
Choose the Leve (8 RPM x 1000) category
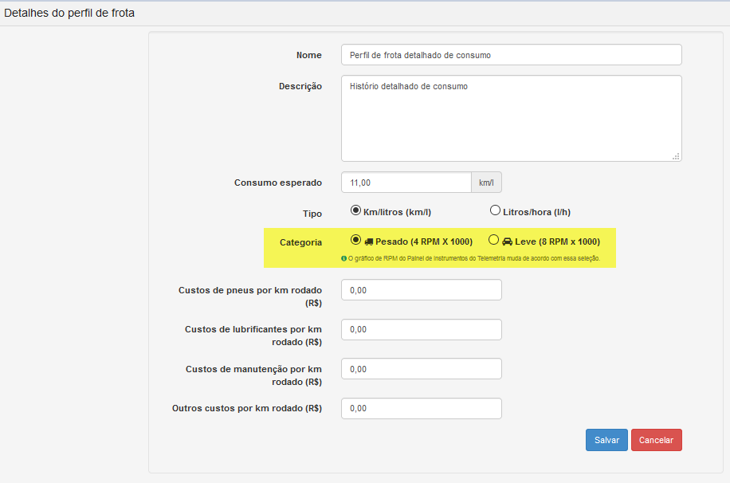pos(493,240)
